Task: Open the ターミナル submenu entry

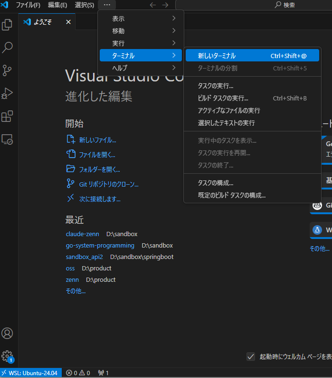Action: click(x=141, y=55)
